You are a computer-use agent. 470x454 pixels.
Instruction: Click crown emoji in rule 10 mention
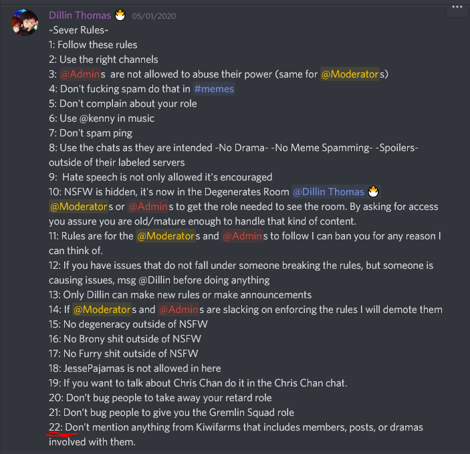tap(373, 192)
